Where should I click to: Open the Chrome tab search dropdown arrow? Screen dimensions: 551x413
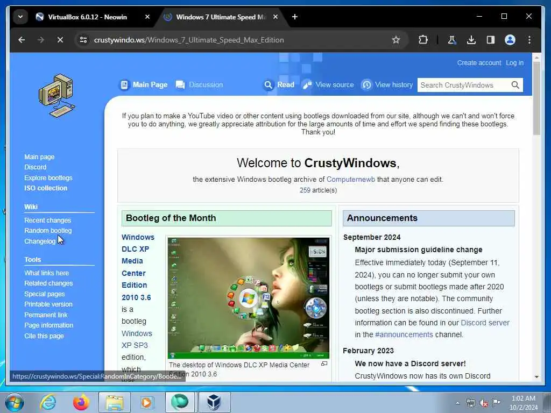20,17
